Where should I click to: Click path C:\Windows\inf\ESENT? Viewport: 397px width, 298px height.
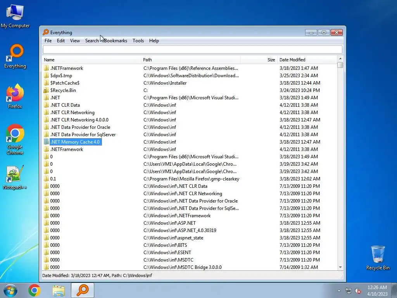167,252
